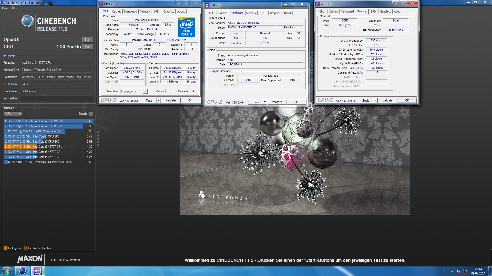Screen dimensions: 492x276
Task: Click Identischer Rechner legend swatch
Action: 25,248
